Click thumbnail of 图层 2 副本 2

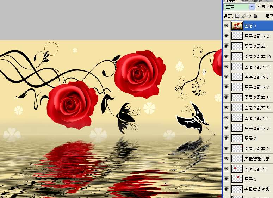pos(237,36)
